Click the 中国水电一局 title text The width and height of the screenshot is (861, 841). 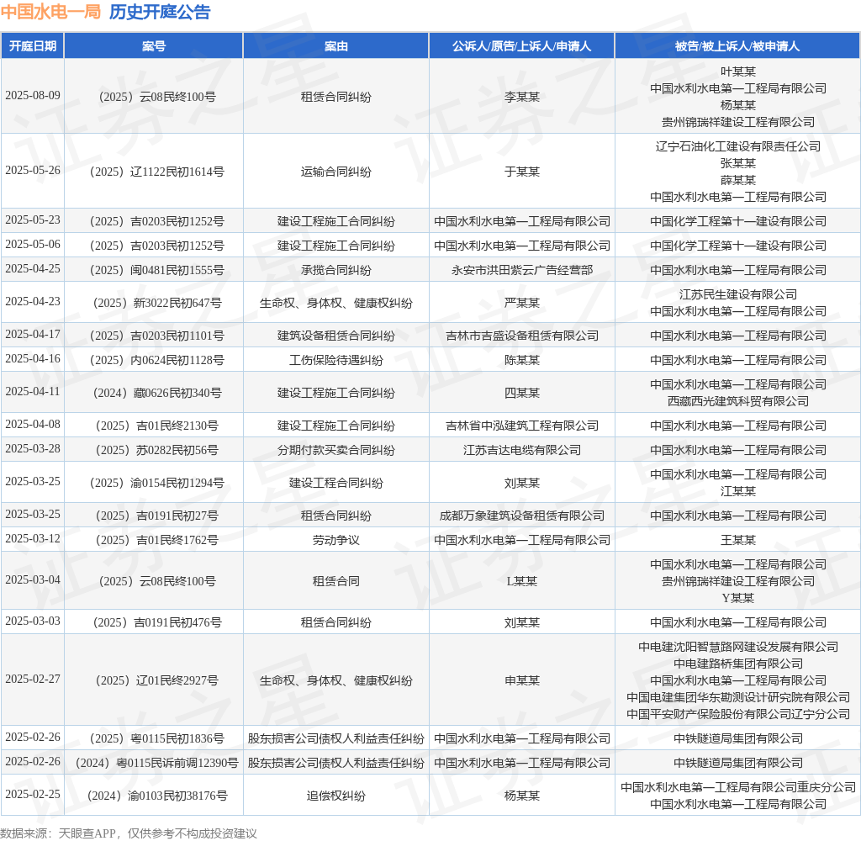[50, 12]
